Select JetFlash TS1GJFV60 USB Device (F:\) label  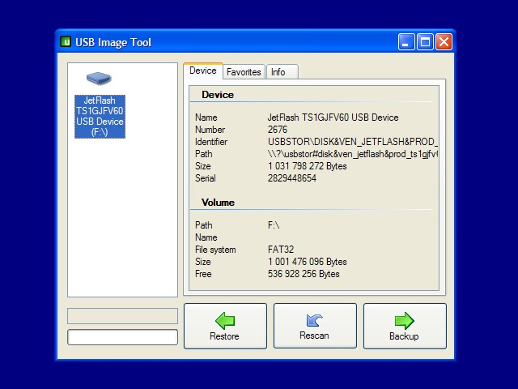[x=100, y=117]
